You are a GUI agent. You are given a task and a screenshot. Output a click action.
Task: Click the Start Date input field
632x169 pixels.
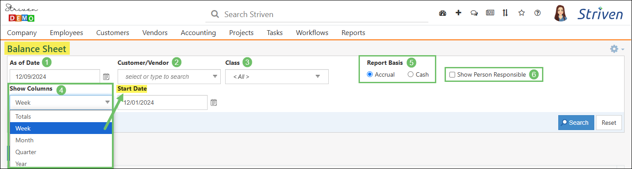pyautogui.click(x=163, y=102)
